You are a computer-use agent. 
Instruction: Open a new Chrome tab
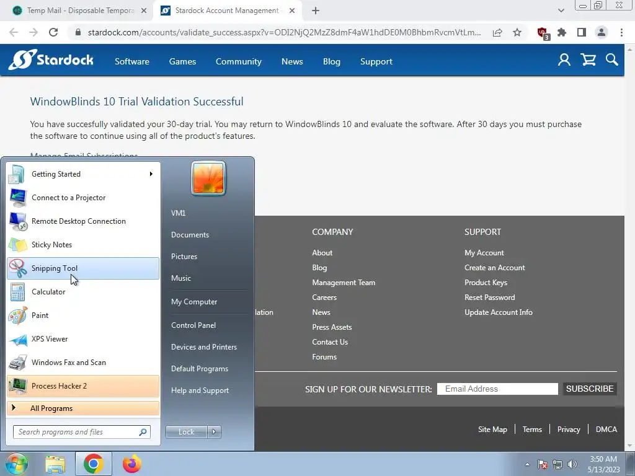pyautogui.click(x=316, y=11)
